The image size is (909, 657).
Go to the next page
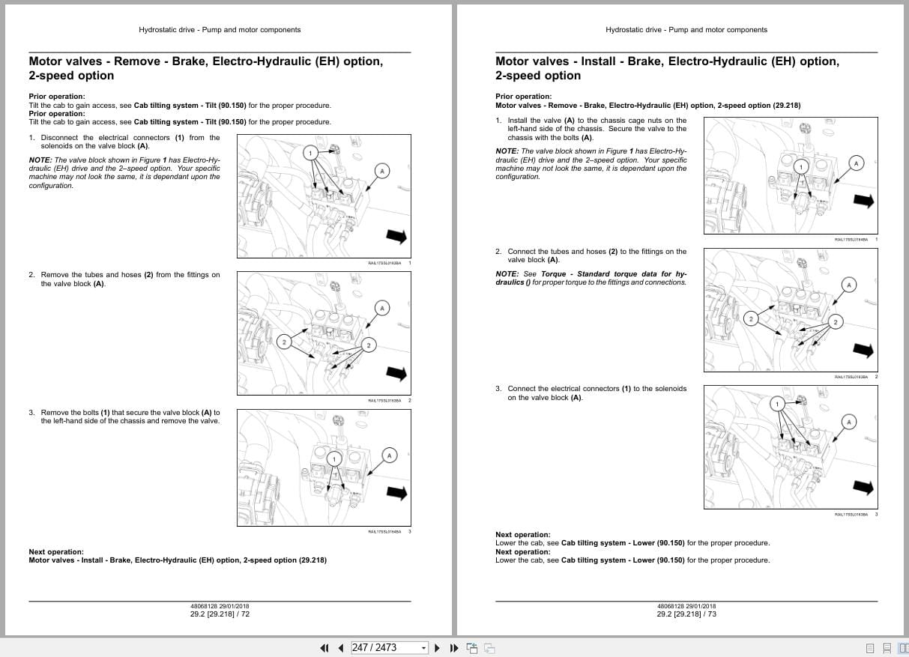coord(437,648)
